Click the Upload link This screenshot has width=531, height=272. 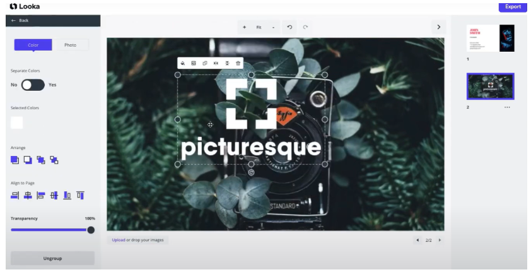click(x=119, y=240)
